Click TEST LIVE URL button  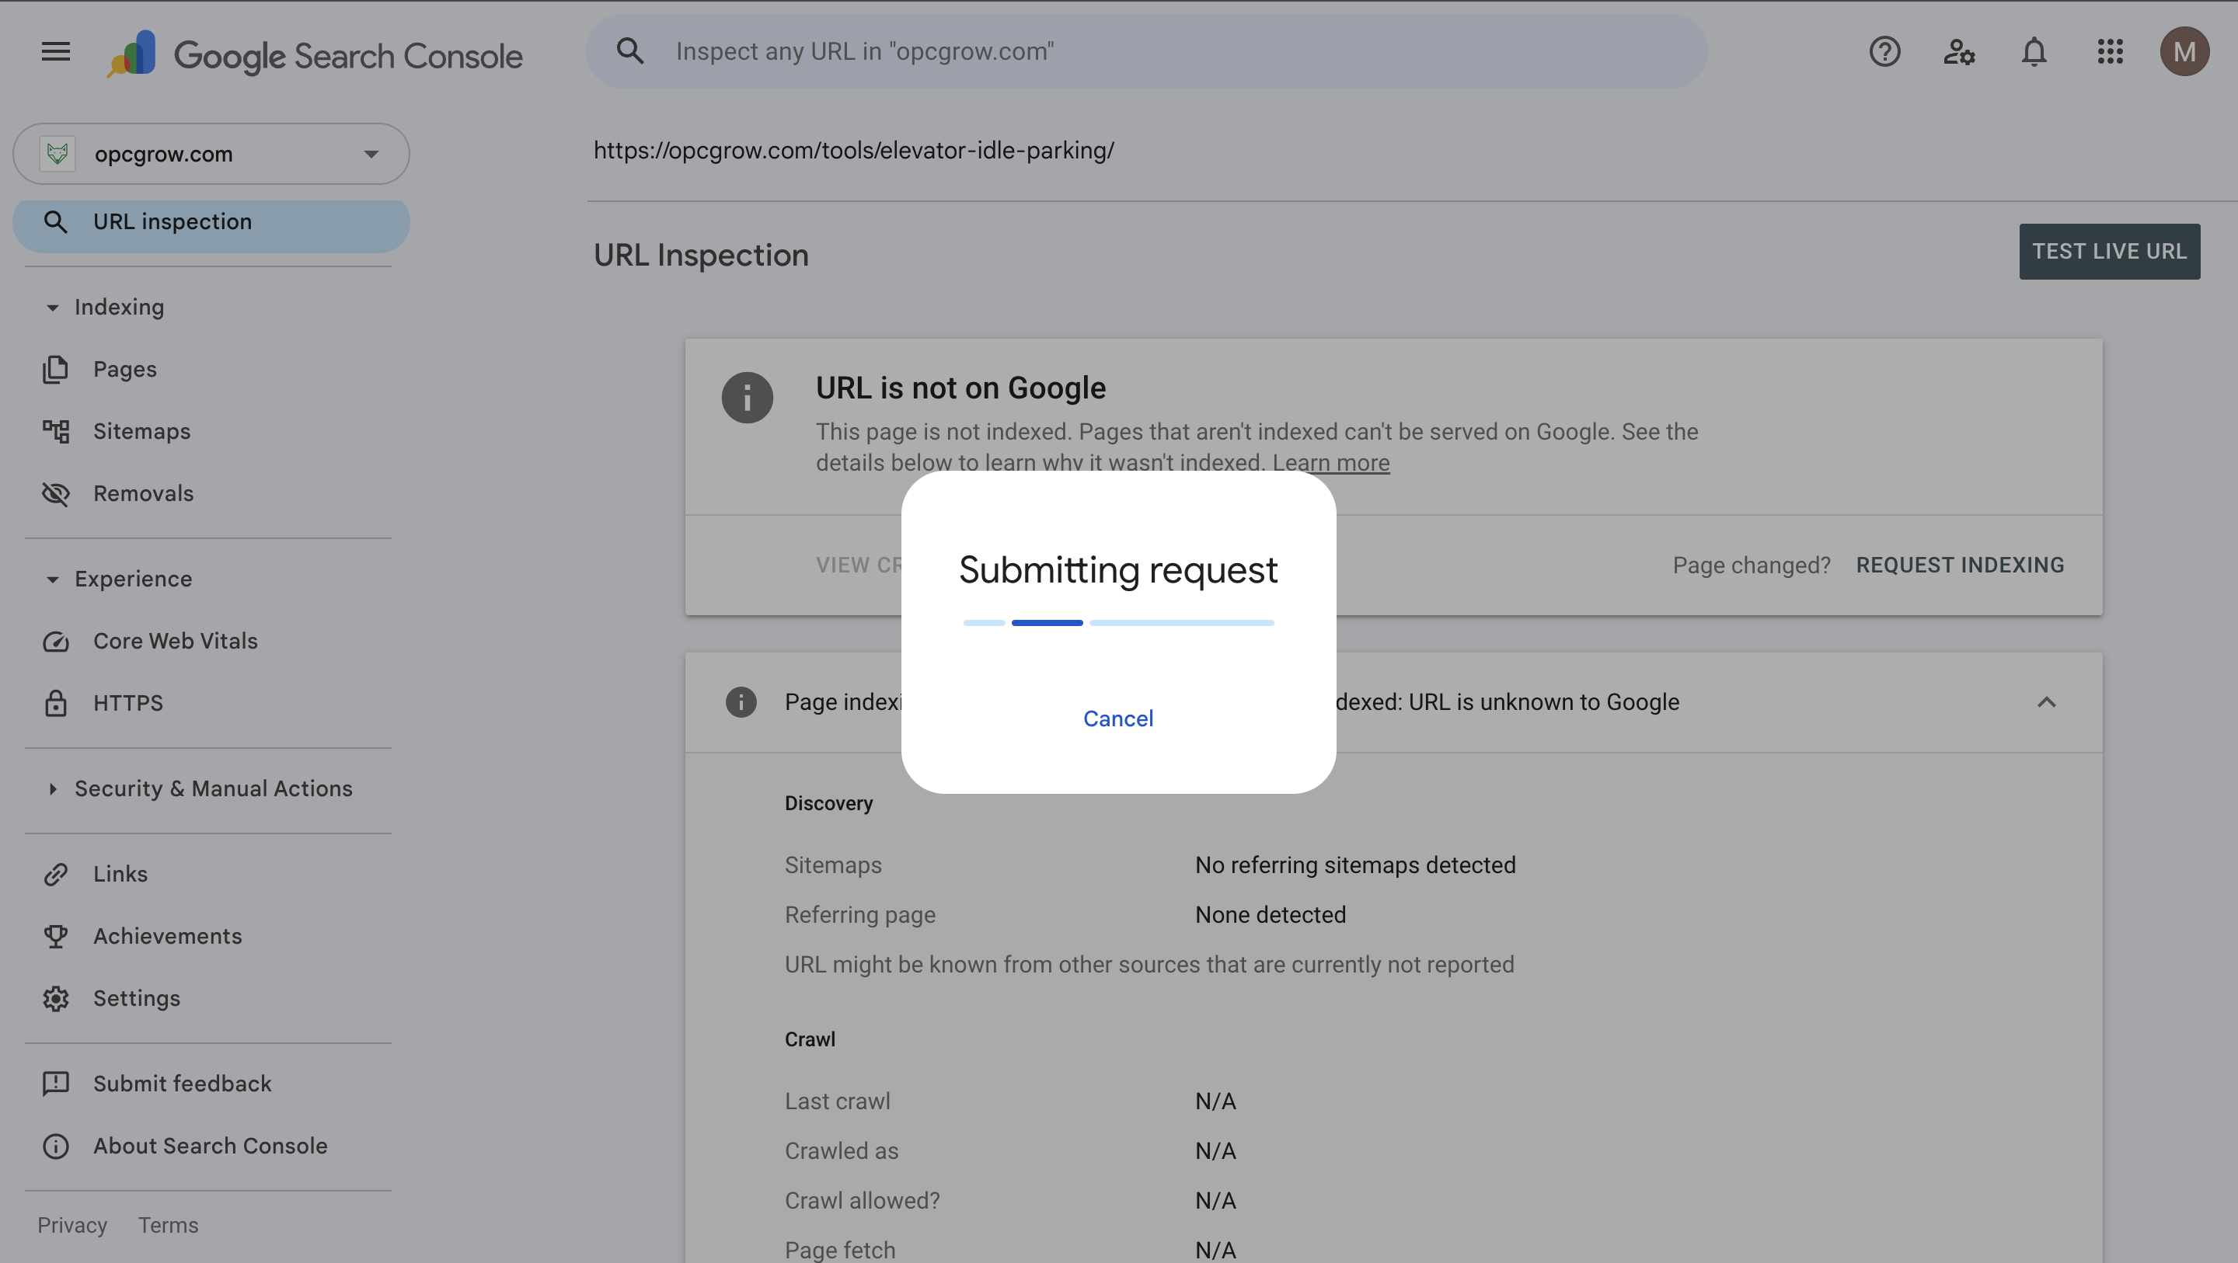tap(2108, 251)
